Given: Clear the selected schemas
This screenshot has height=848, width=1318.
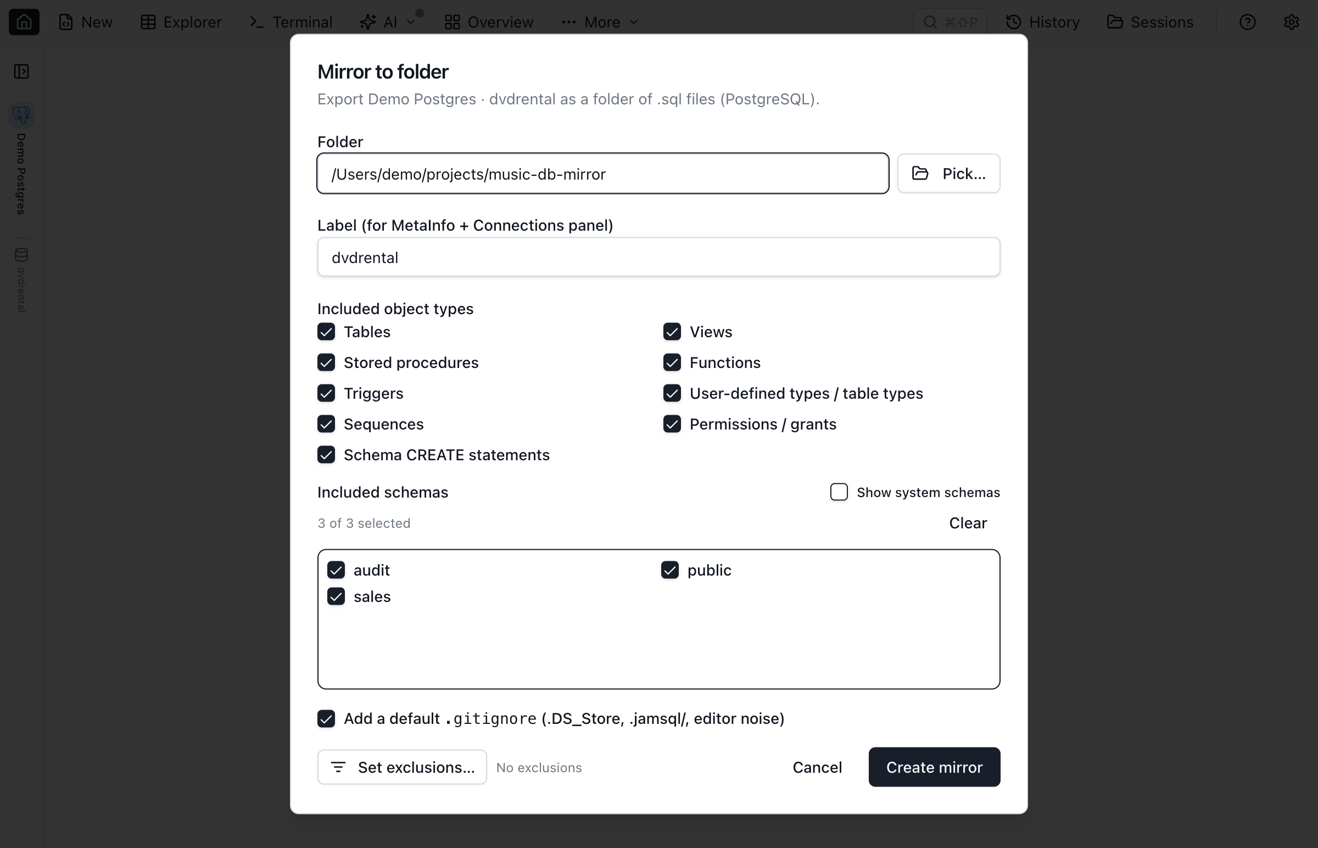Looking at the screenshot, I should click(967, 522).
